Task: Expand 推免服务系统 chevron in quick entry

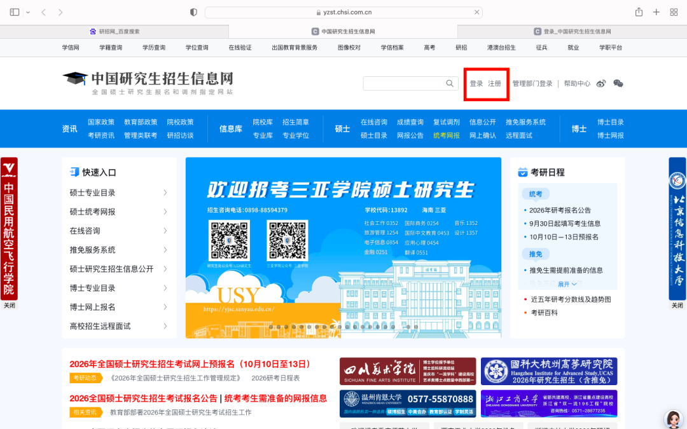Action: click(165, 250)
